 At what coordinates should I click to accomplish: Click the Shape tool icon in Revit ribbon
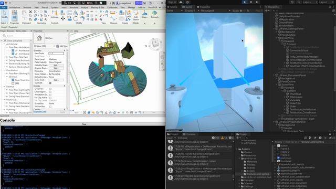pyautogui.click(x=144, y=14)
